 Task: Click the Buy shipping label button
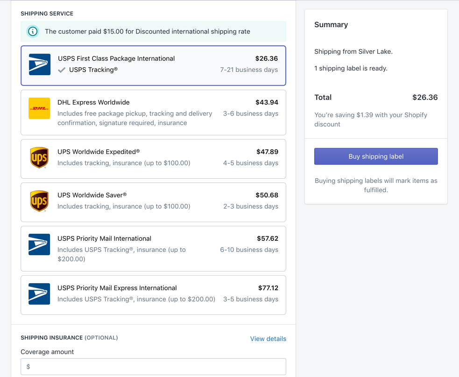(x=376, y=156)
